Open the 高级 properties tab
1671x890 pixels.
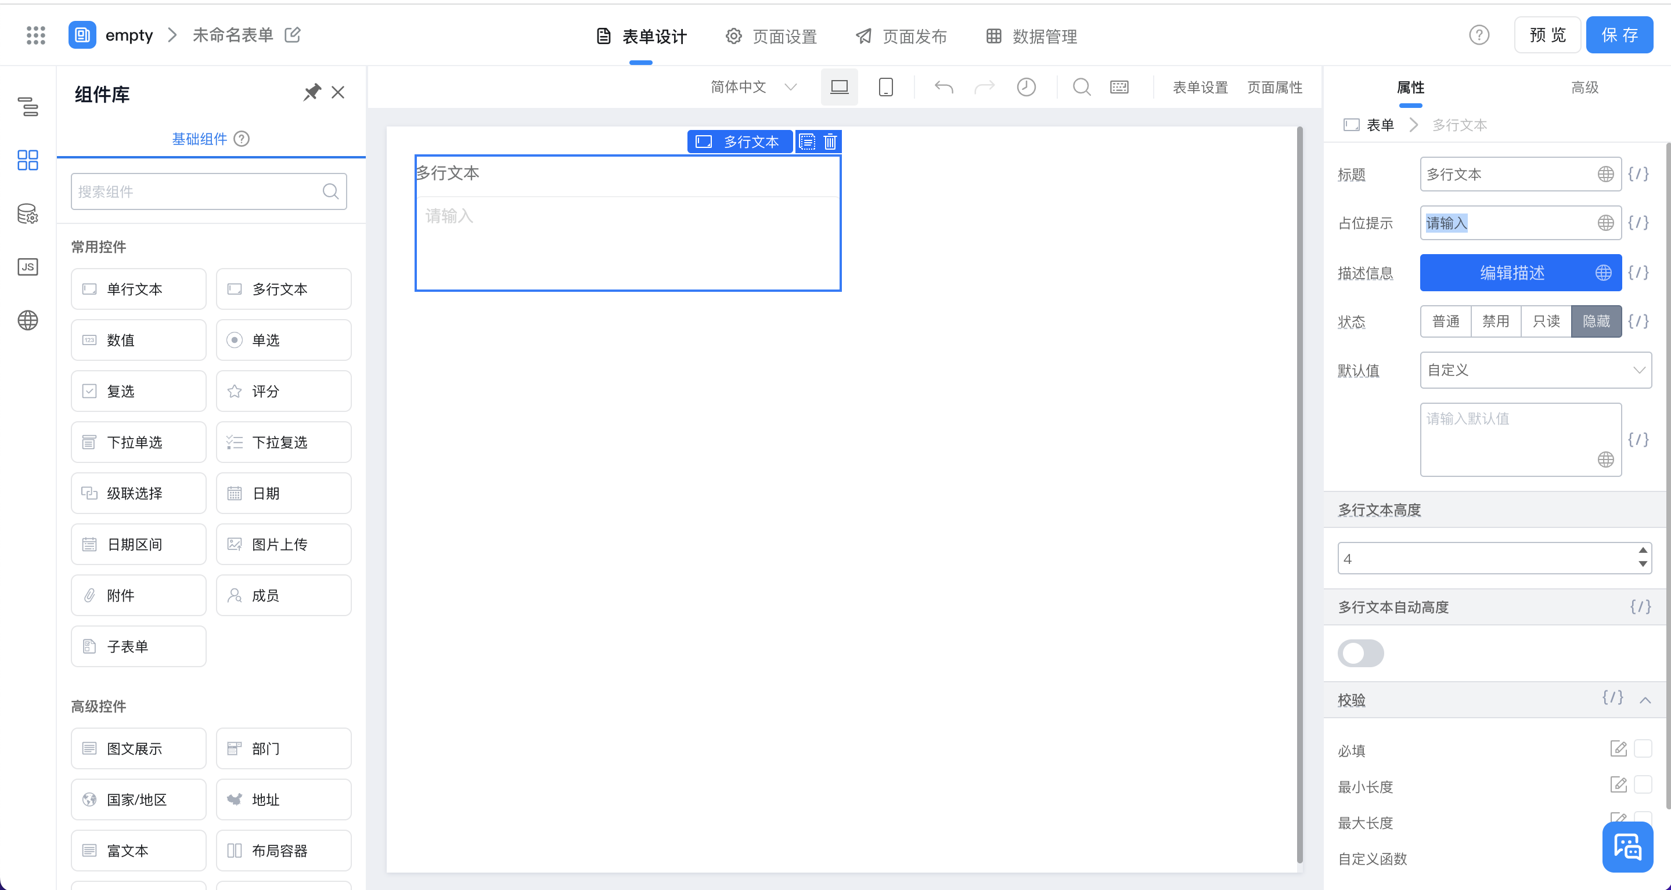pyautogui.click(x=1584, y=88)
